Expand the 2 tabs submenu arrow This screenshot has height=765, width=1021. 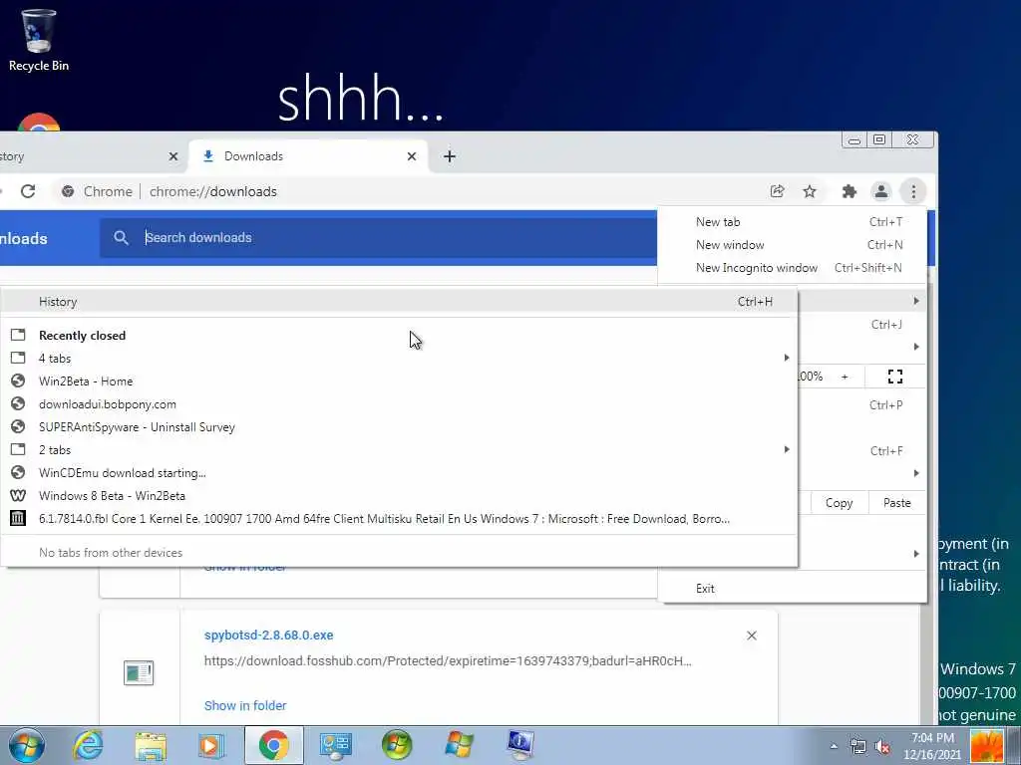(787, 449)
